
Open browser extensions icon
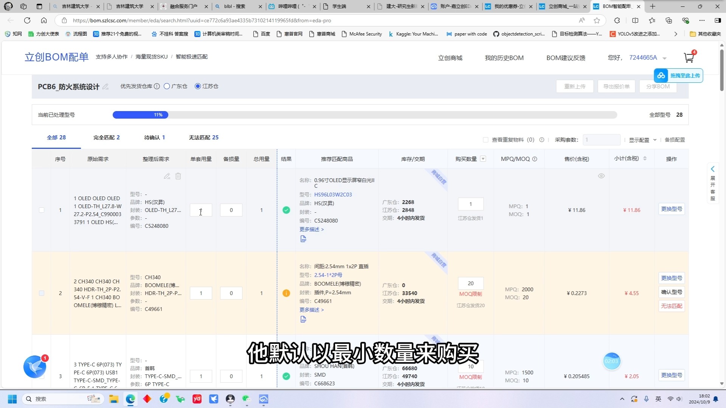[617, 20]
